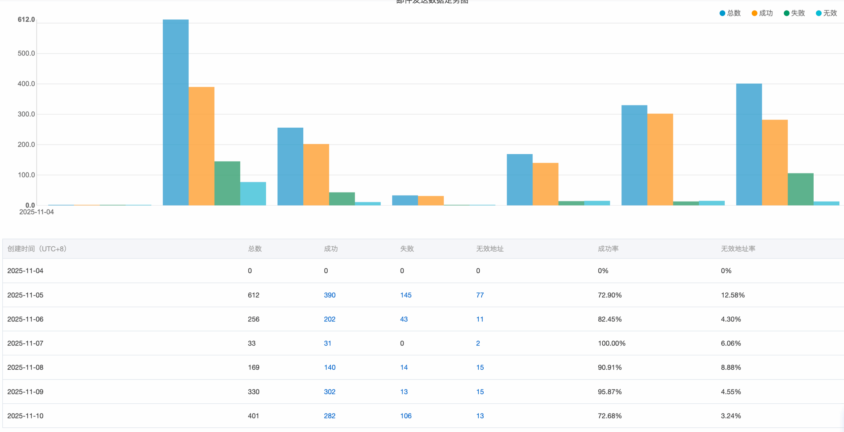The image size is (844, 432).
Task: Open success count 31 for 2025-11-07
Action: [x=327, y=343]
